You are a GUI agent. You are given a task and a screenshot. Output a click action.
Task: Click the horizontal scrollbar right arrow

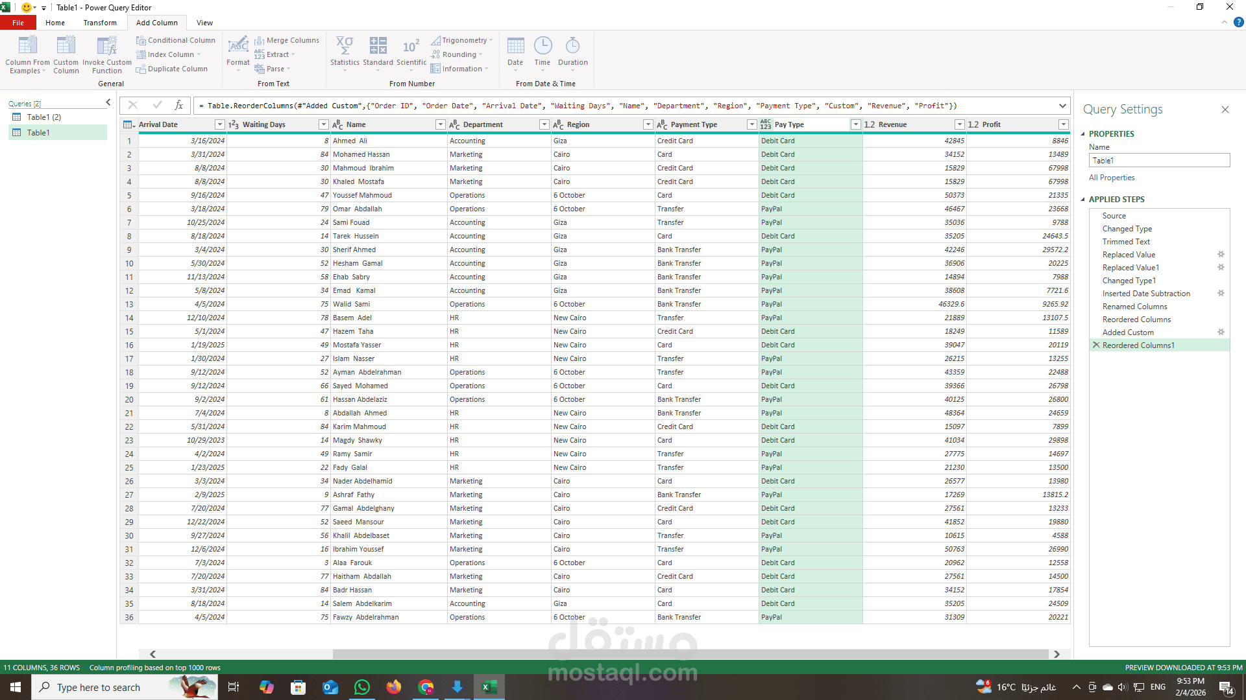pos(1057,654)
